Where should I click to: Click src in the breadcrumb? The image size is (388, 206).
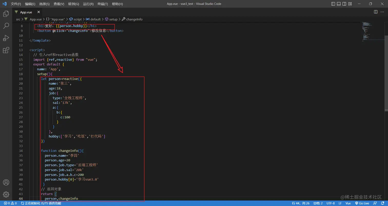click(18, 19)
